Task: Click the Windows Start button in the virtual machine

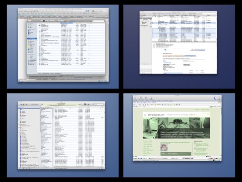Action: 135,159
